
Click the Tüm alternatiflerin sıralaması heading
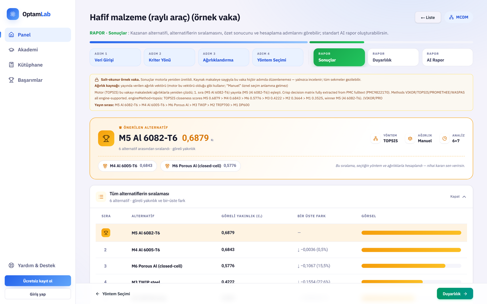[139, 194]
